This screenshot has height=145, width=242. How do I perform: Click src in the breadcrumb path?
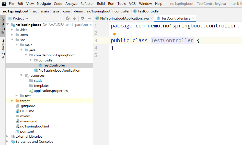coord(35,11)
